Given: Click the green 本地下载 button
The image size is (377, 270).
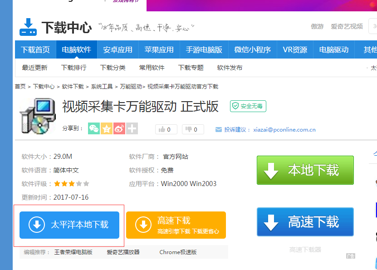Looking at the screenshot, I should (305, 170).
